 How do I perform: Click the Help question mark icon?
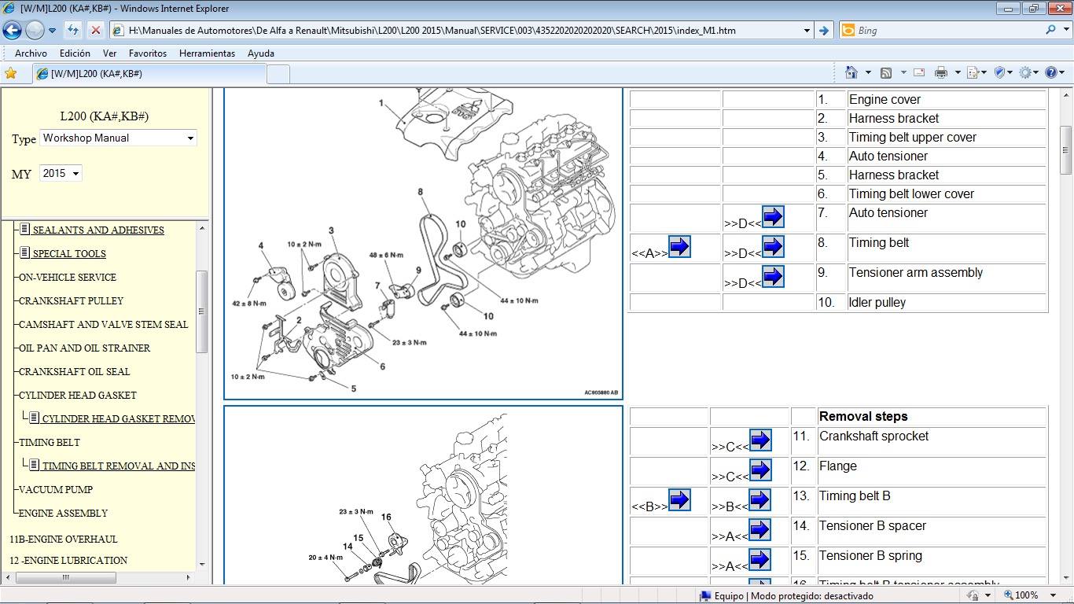click(x=1051, y=72)
